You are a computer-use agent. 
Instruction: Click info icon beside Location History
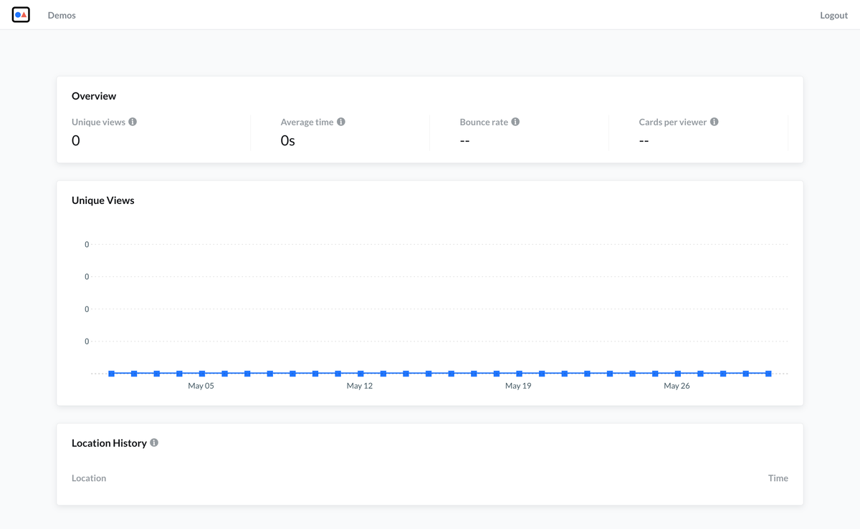pos(154,442)
